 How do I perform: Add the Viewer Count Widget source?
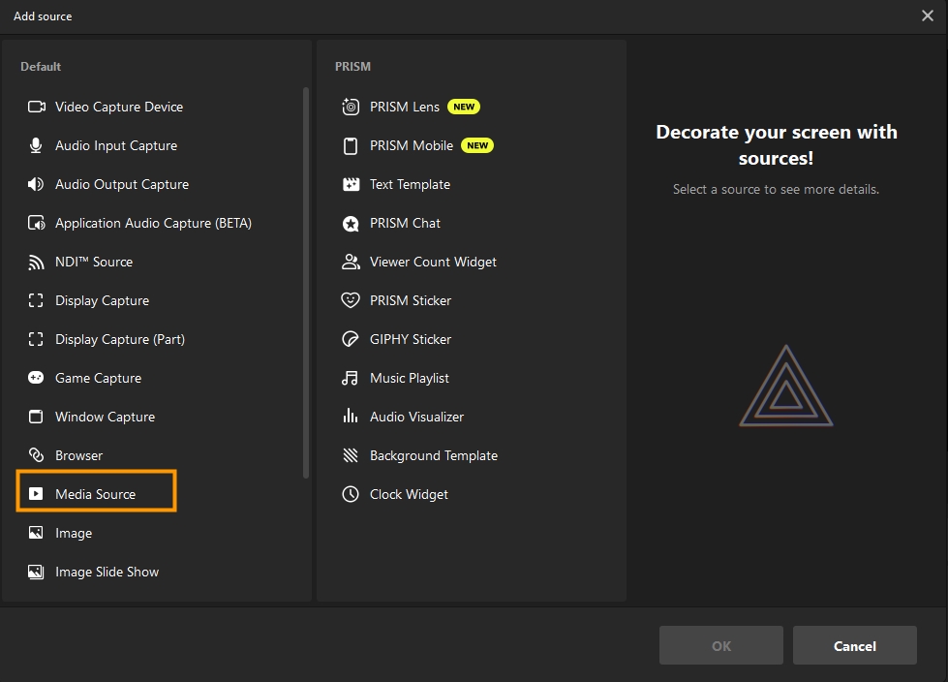[x=433, y=262]
